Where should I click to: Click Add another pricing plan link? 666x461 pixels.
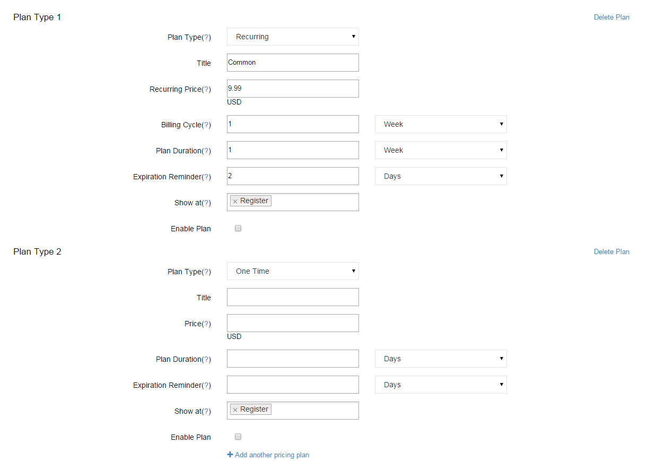(x=272, y=455)
